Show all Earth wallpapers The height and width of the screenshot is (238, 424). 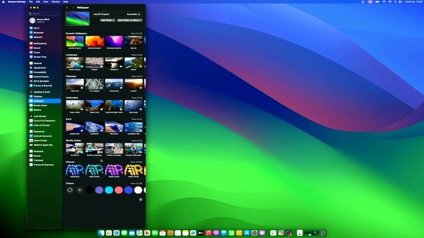click(136, 119)
